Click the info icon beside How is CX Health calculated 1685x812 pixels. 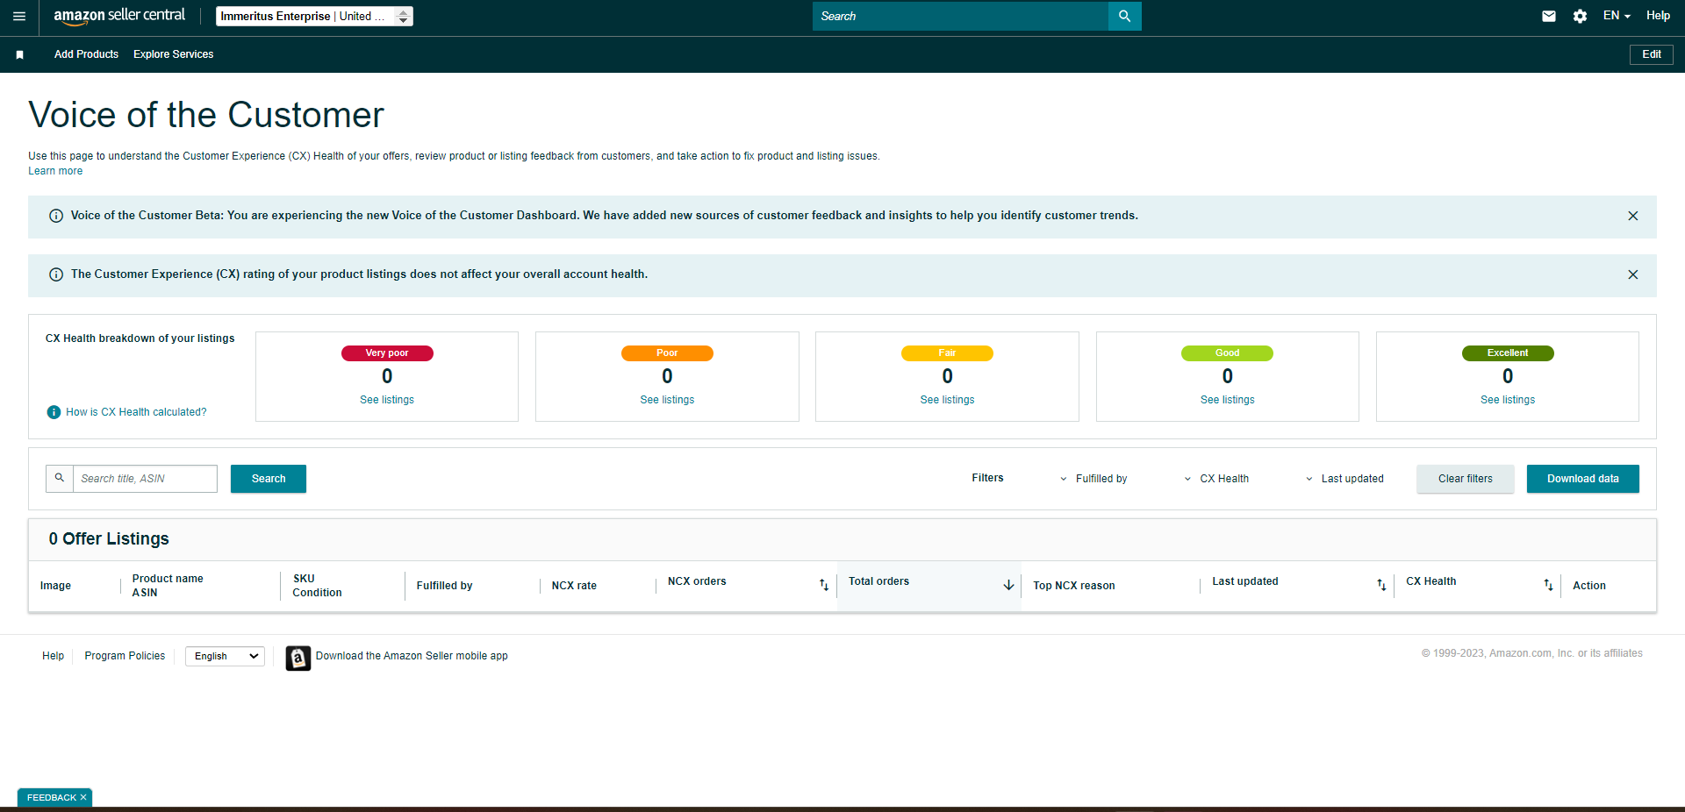(54, 412)
